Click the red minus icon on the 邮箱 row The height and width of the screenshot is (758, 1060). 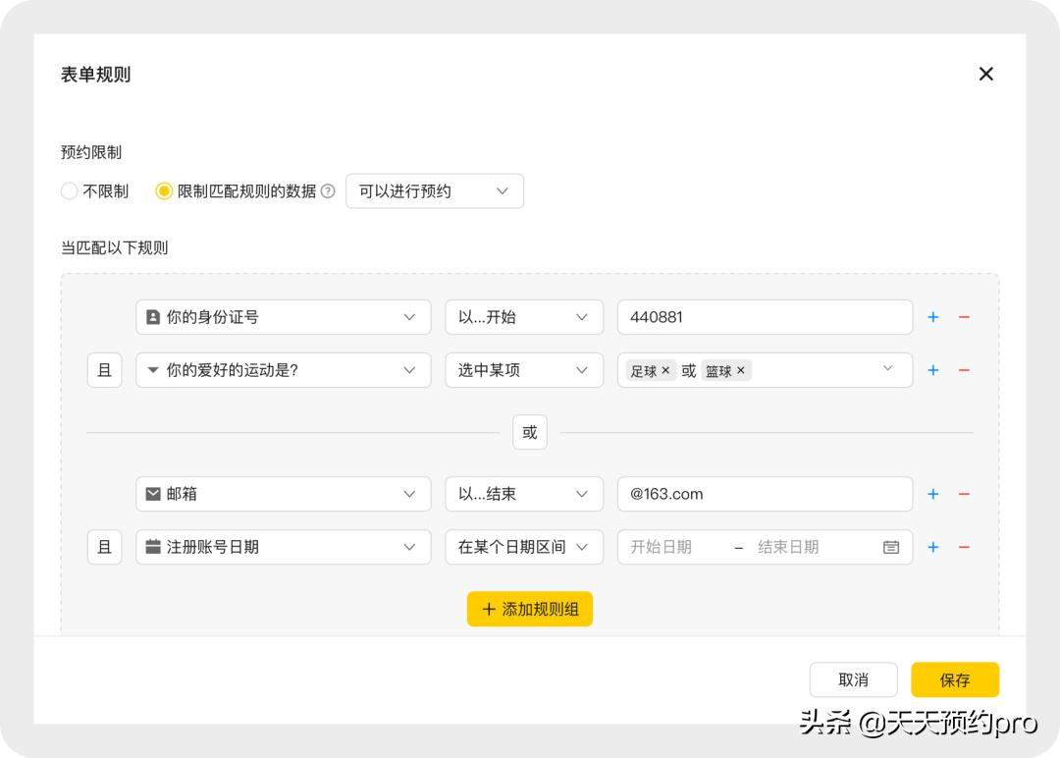[x=964, y=494]
